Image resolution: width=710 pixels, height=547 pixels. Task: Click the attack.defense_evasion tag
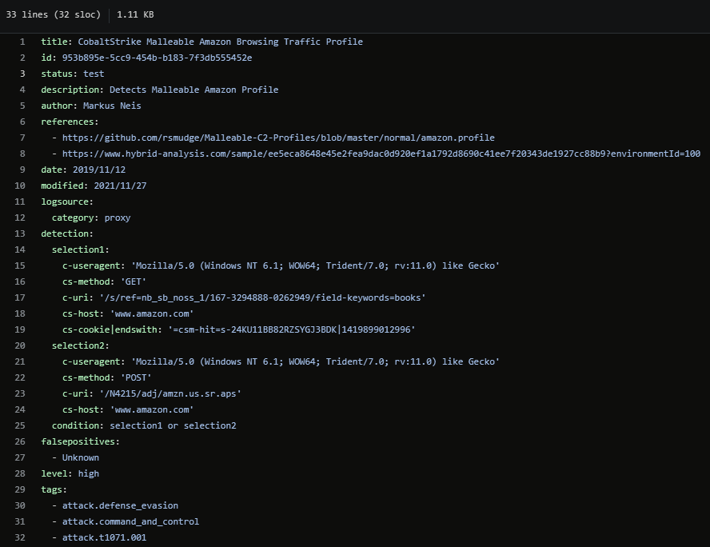point(120,505)
